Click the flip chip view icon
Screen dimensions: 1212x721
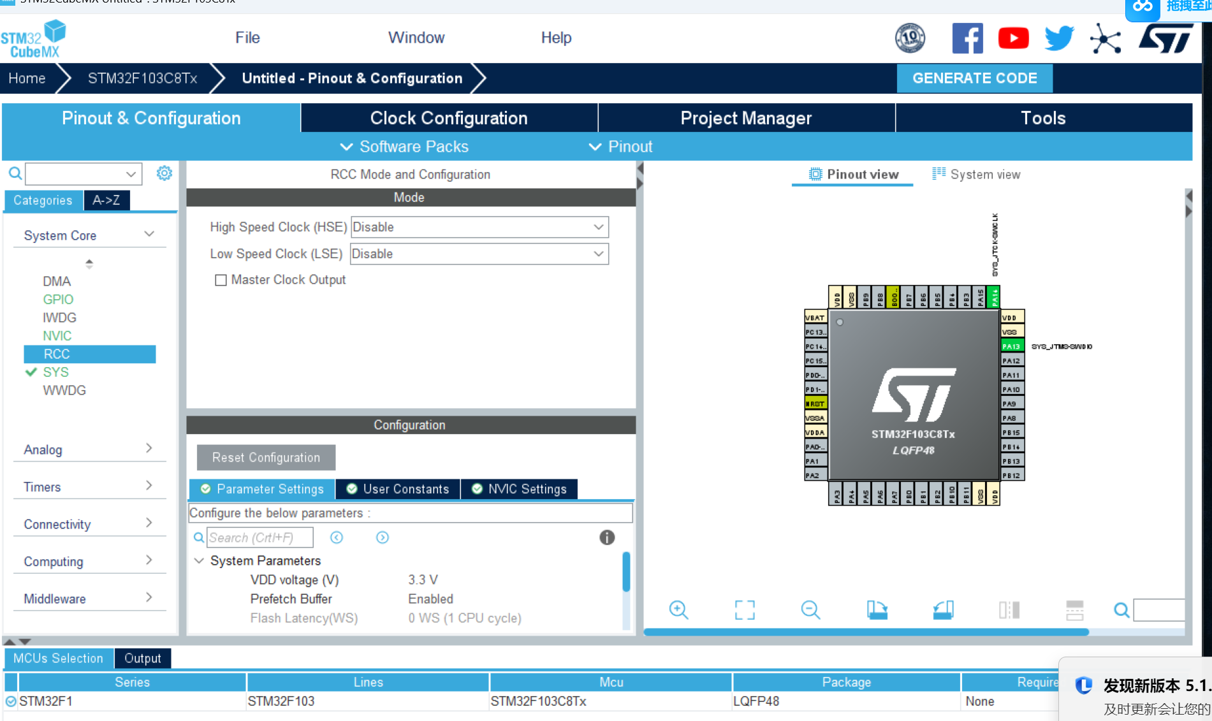(1009, 610)
